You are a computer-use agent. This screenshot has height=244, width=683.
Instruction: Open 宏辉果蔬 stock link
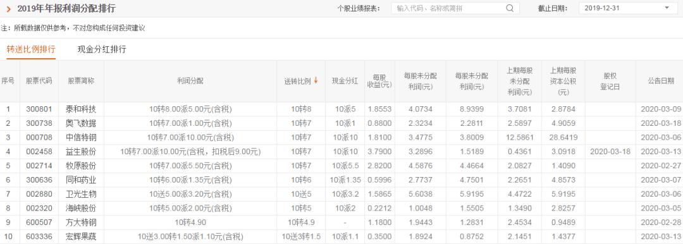82,236
